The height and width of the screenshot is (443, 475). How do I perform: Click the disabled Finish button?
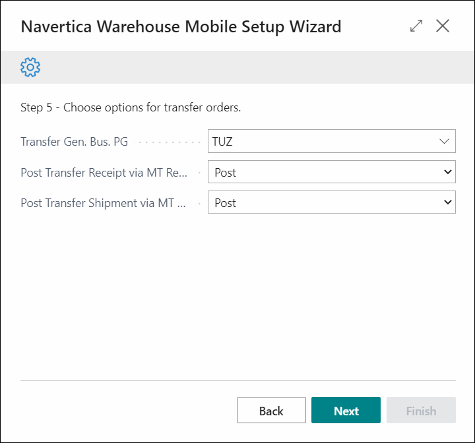pyautogui.click(x=421, y=410)
